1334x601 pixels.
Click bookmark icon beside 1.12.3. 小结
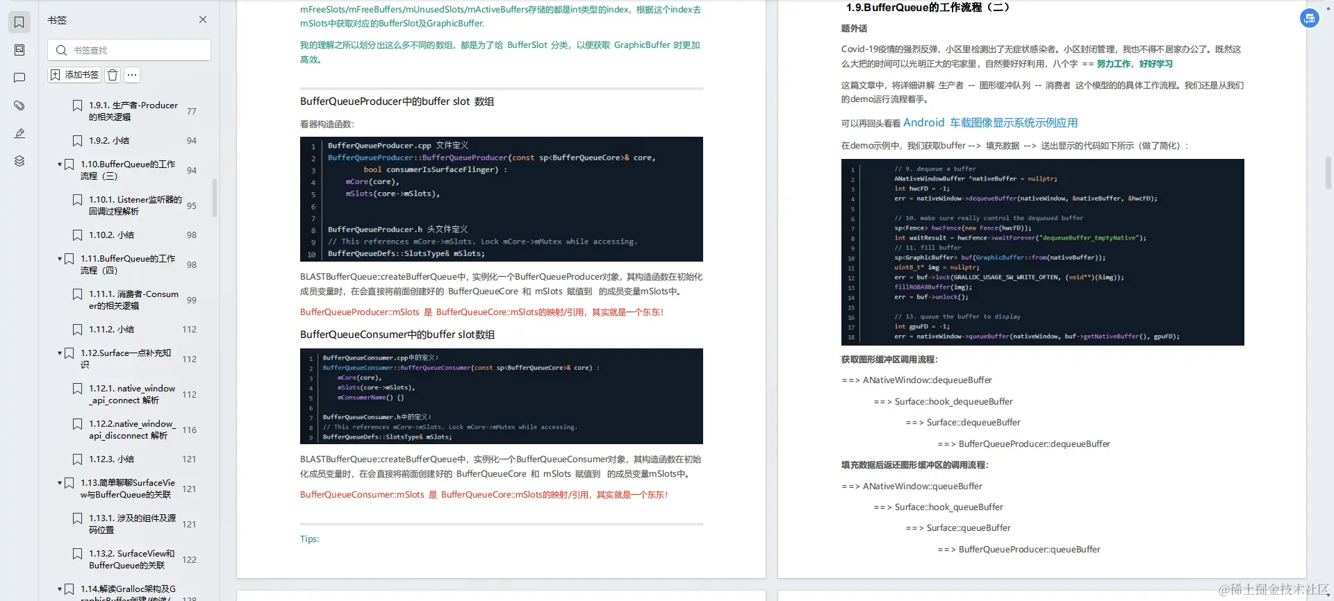(x=78, y=459)
